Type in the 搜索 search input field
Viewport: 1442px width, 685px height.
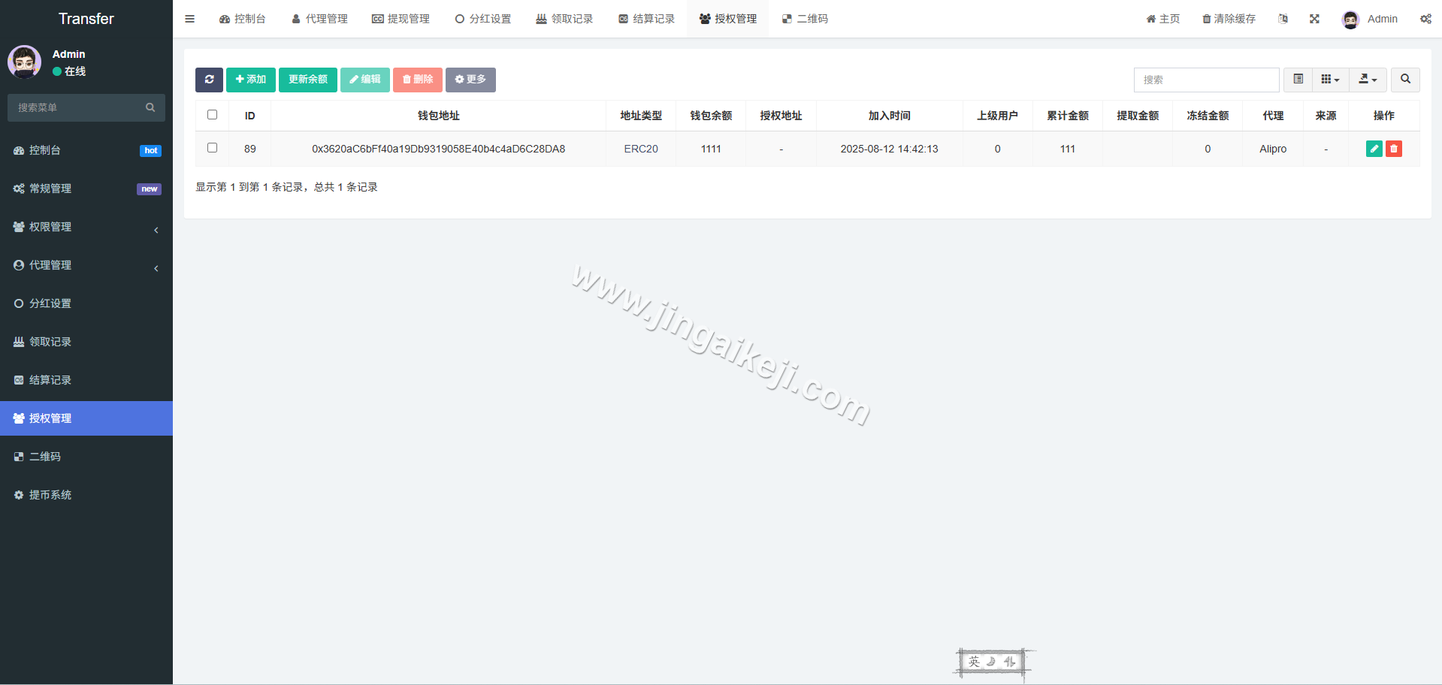(x=1206, y=80)
